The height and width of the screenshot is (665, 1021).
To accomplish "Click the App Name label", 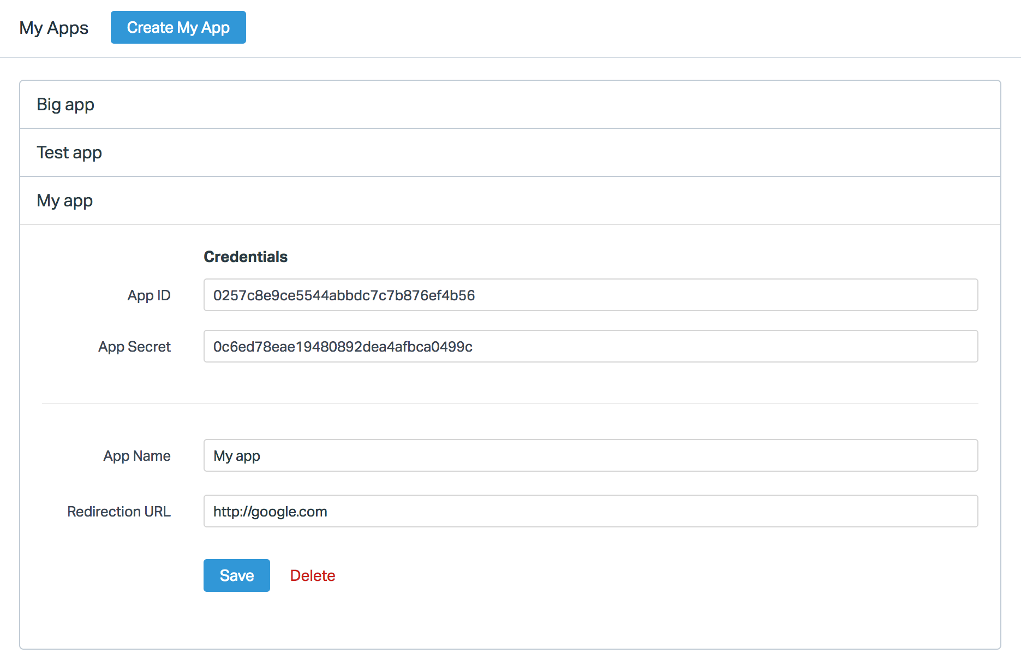I will point(137,456).
